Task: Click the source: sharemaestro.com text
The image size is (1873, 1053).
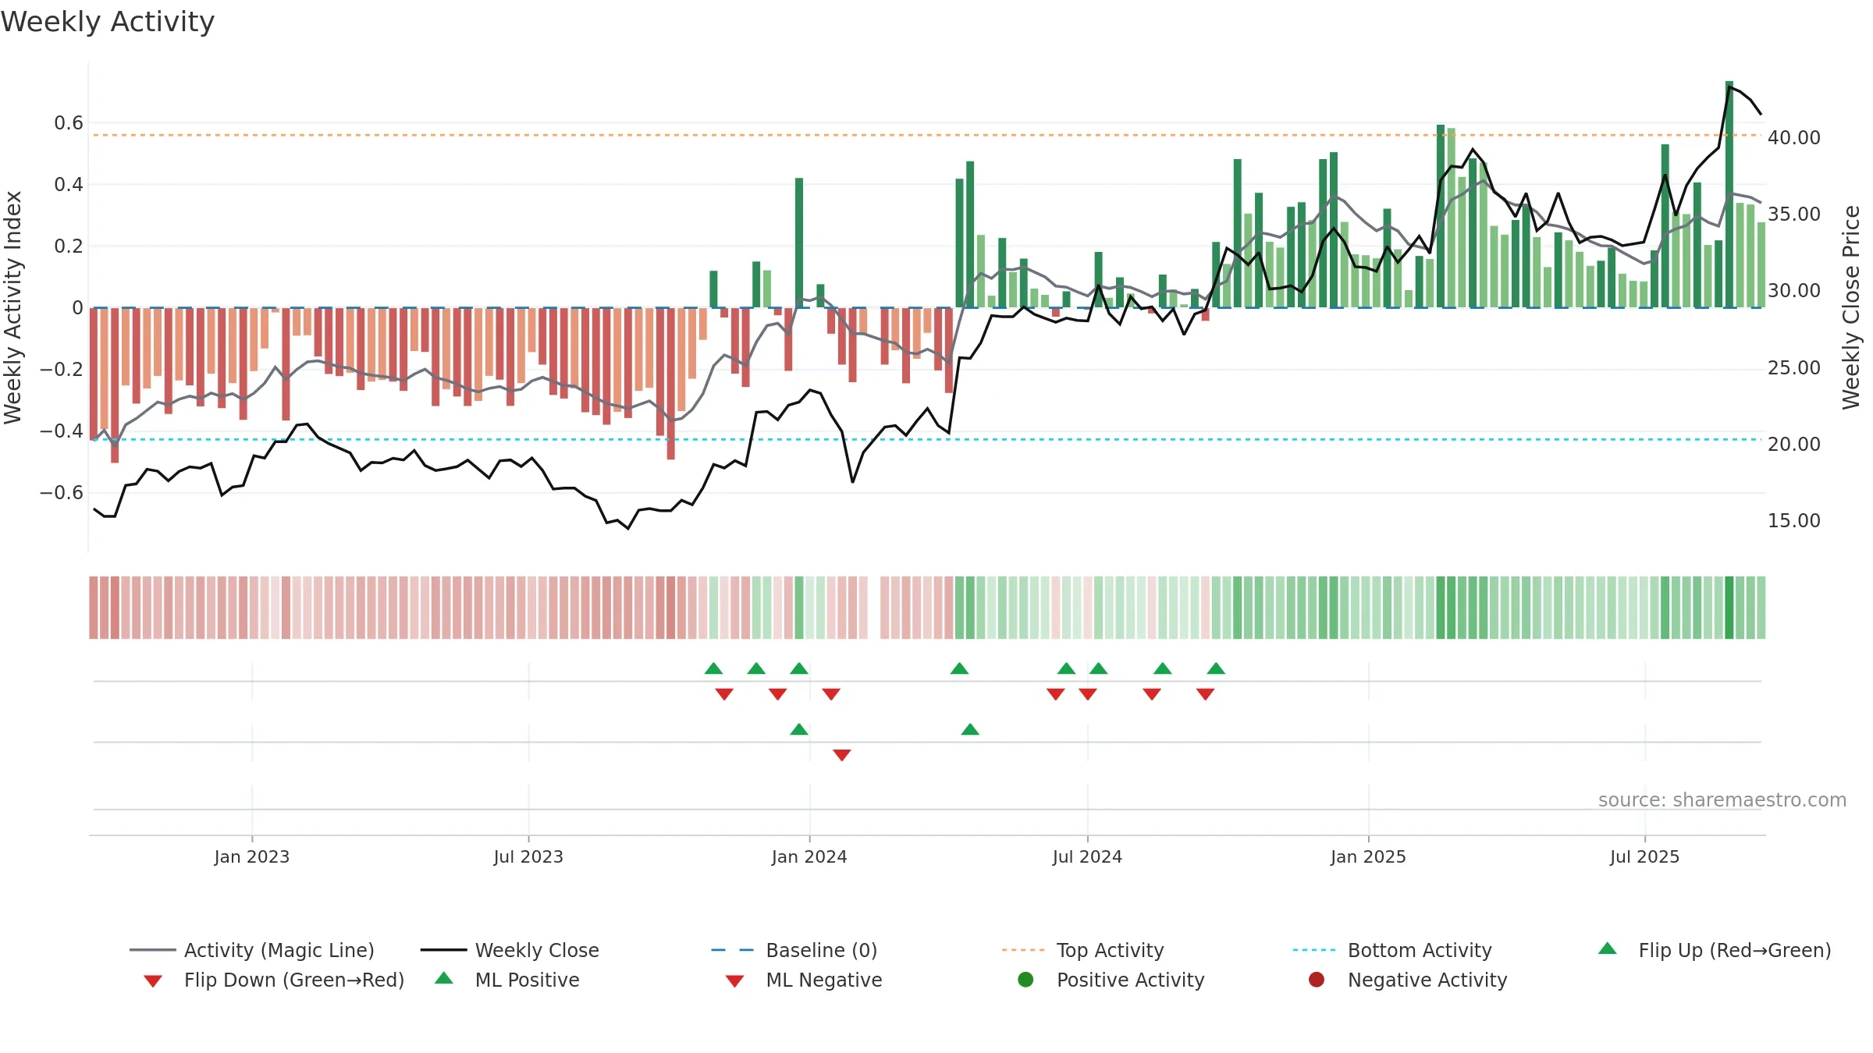Action: 1722,799
